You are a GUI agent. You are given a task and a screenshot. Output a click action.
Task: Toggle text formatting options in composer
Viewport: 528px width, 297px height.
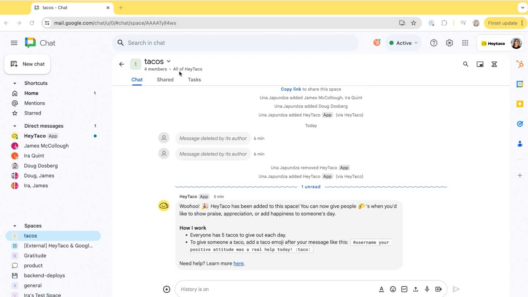click(x=381, y=289)
